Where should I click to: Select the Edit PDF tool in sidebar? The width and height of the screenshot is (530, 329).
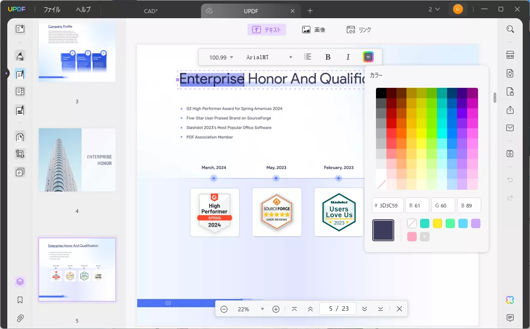pyautogui.click(x=20, y=74)
